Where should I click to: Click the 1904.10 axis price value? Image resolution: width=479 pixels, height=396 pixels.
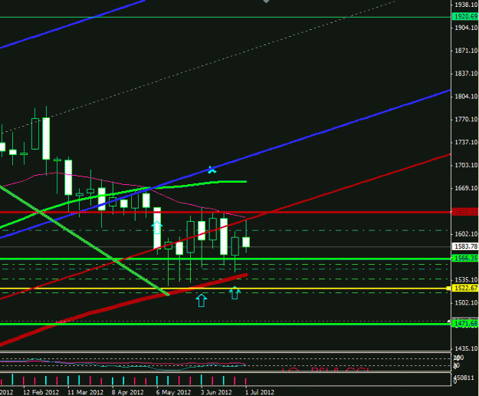click(x=466, y=28)
